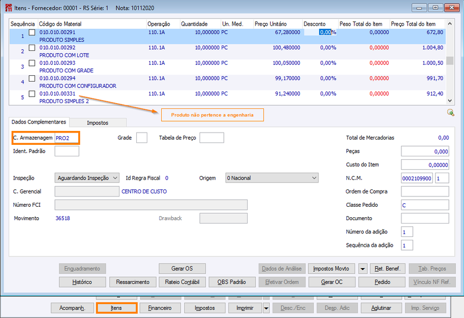
Task: Click the Rateio Contábil button
Action: [x=182, y=282]
